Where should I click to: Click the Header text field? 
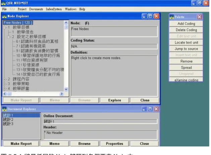pyautogui.click(x=100, y=134)
